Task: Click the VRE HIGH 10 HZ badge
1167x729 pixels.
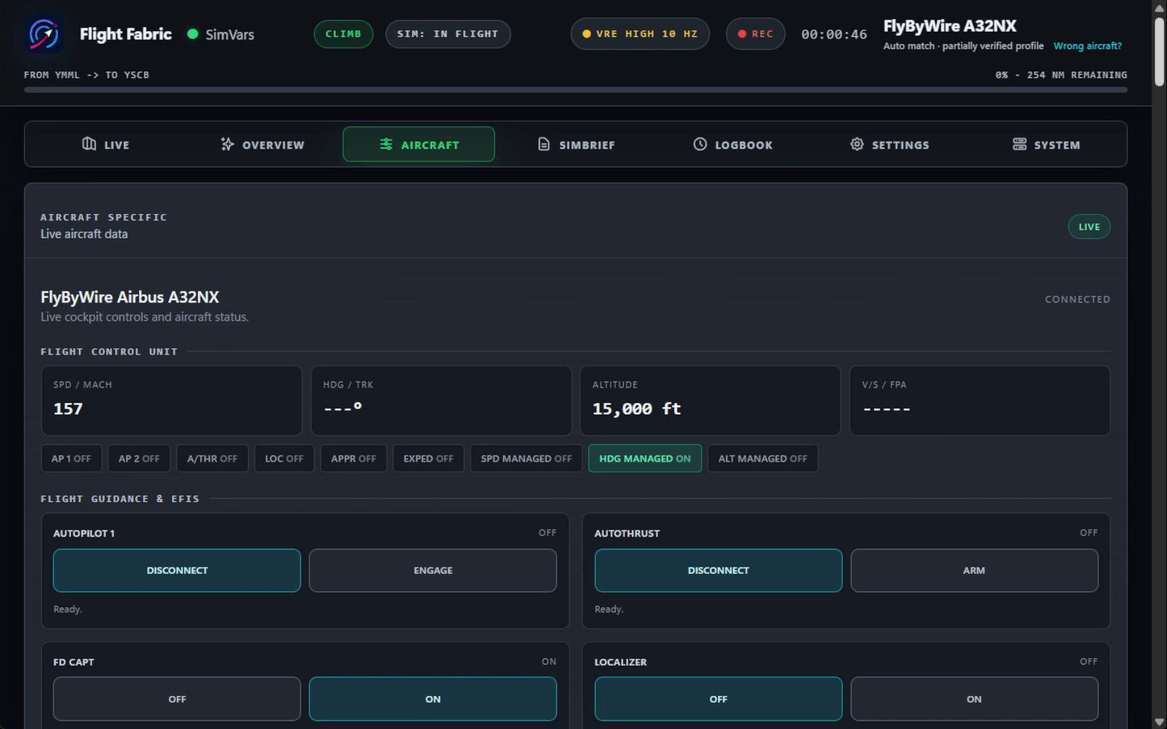Action: (x=640, y=34)
